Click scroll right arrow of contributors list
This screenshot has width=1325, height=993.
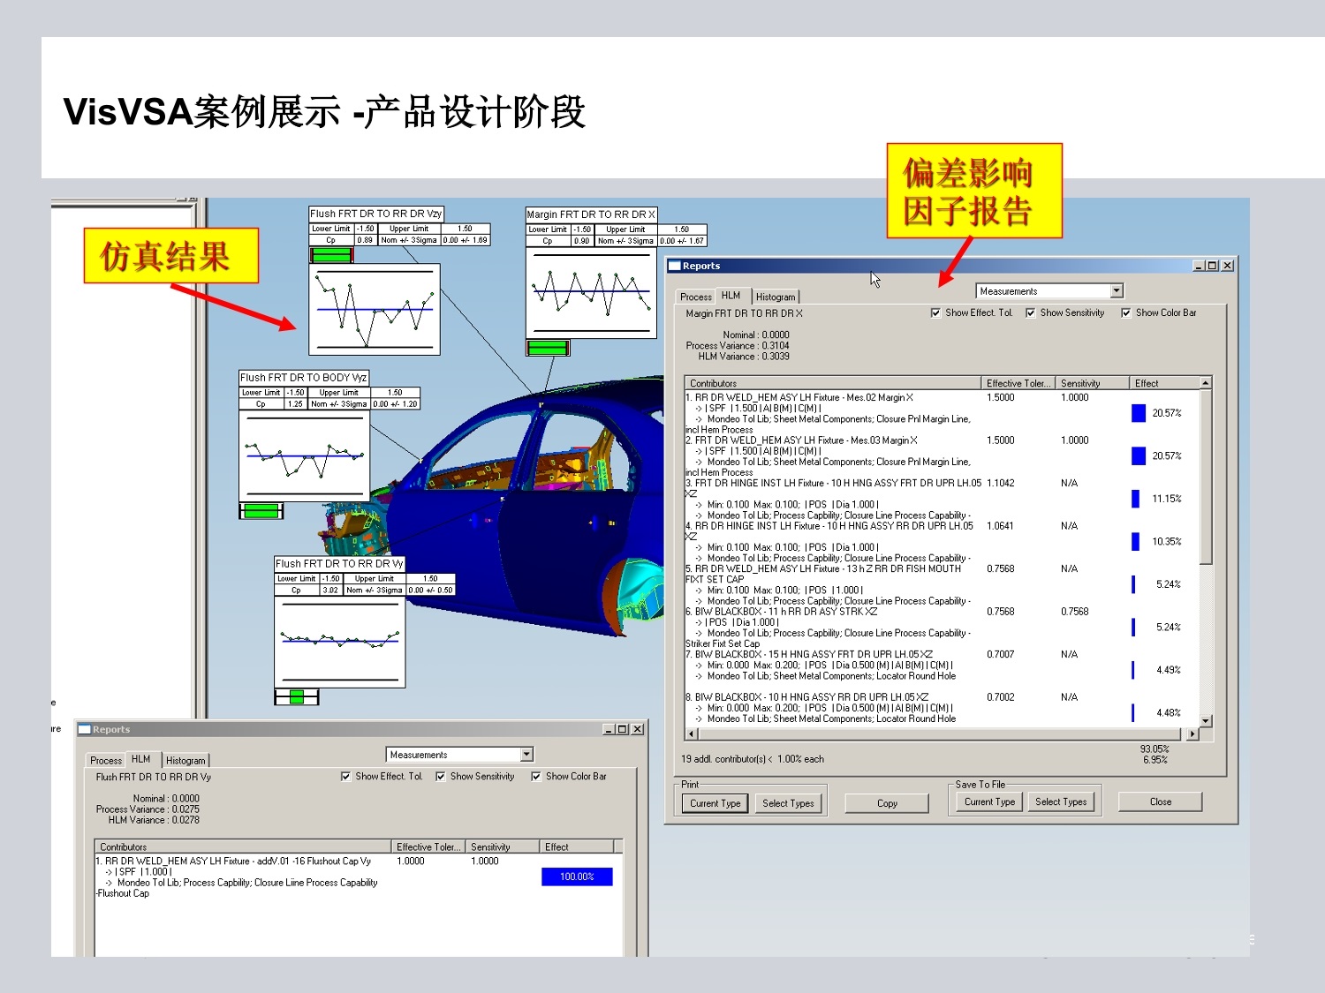pyautogui.click(x=1192, y=733)
